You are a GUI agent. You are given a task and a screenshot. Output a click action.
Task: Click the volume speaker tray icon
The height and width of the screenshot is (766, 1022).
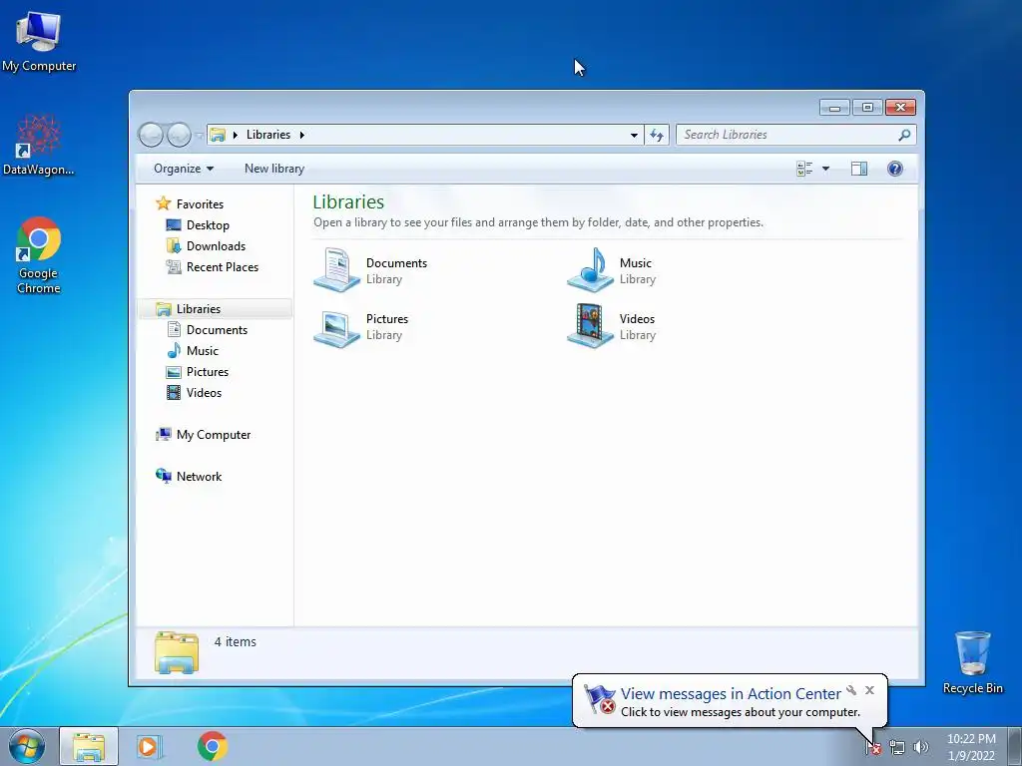pos(921,747)
